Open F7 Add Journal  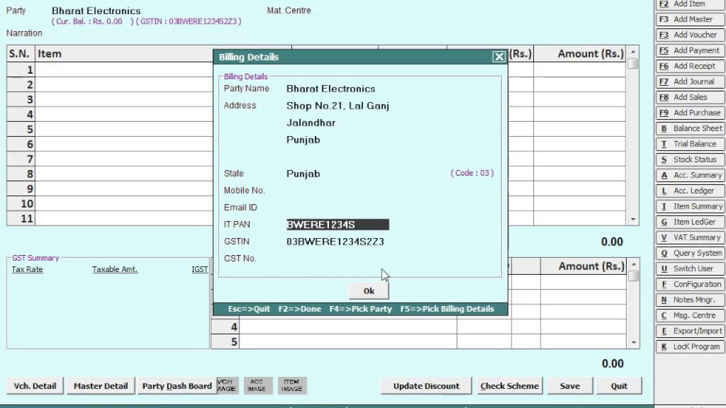point(690,82)
